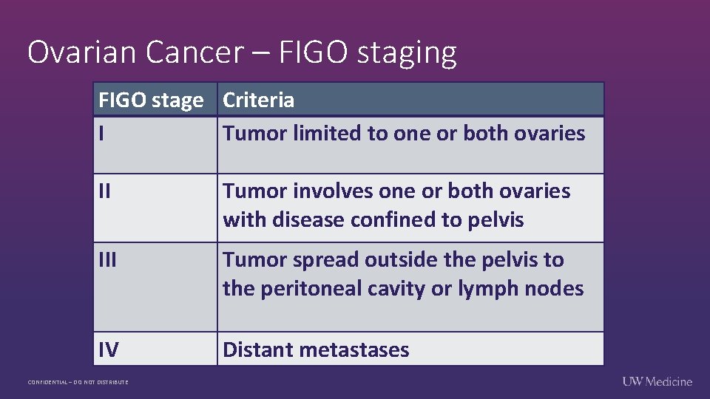
Task: Click the 'Criteria' column header
Action: 259,100
